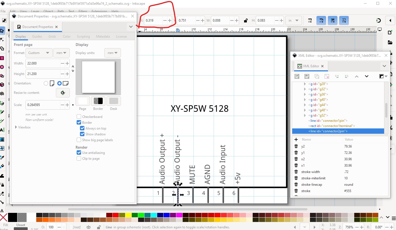Pick the yellow swatch in the palette
This screenshot has width=396, height=230.
(128, 215)
